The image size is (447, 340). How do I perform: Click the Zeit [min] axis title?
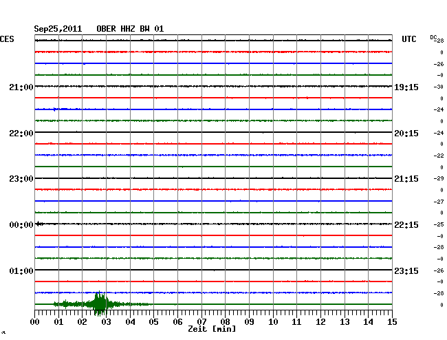click(x=212, y=329)
